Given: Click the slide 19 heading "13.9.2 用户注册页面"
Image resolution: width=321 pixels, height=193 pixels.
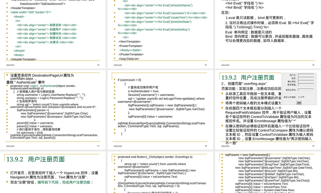Looking at the screenshot, I should pos(248,78).
